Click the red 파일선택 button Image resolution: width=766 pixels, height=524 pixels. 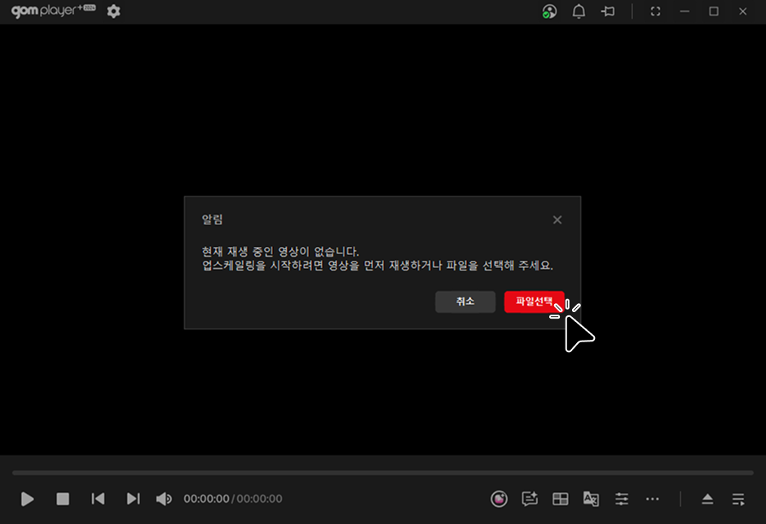[x=534, y=302]
